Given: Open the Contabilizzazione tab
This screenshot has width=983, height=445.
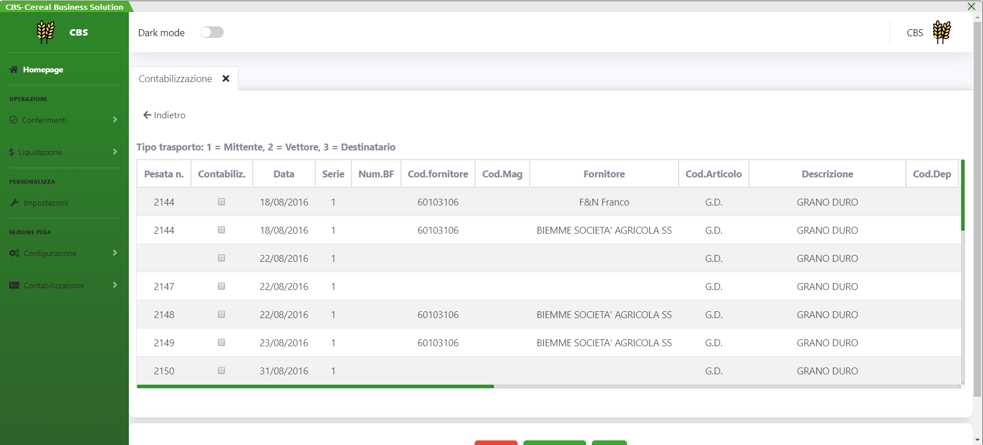Looking at the screenshot, I should [175, 79].
